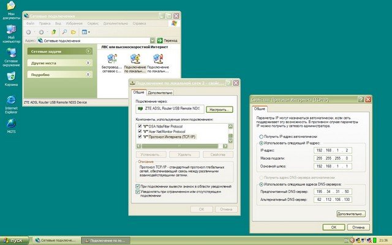Click the Настроить... button
This screenshot has width=392, height=245.
tap(219, 109)
